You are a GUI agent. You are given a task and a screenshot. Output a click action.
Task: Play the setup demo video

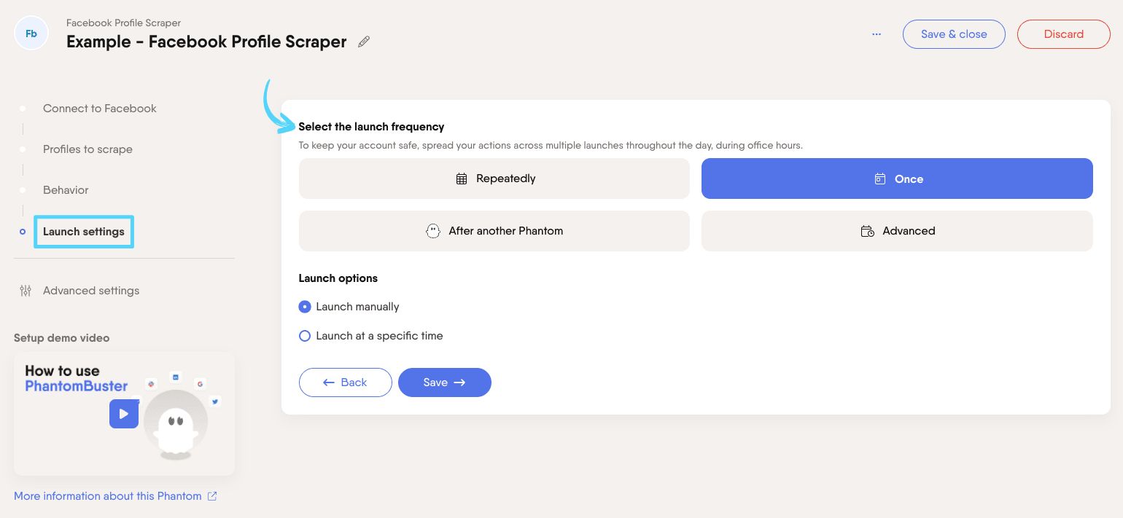124,414
